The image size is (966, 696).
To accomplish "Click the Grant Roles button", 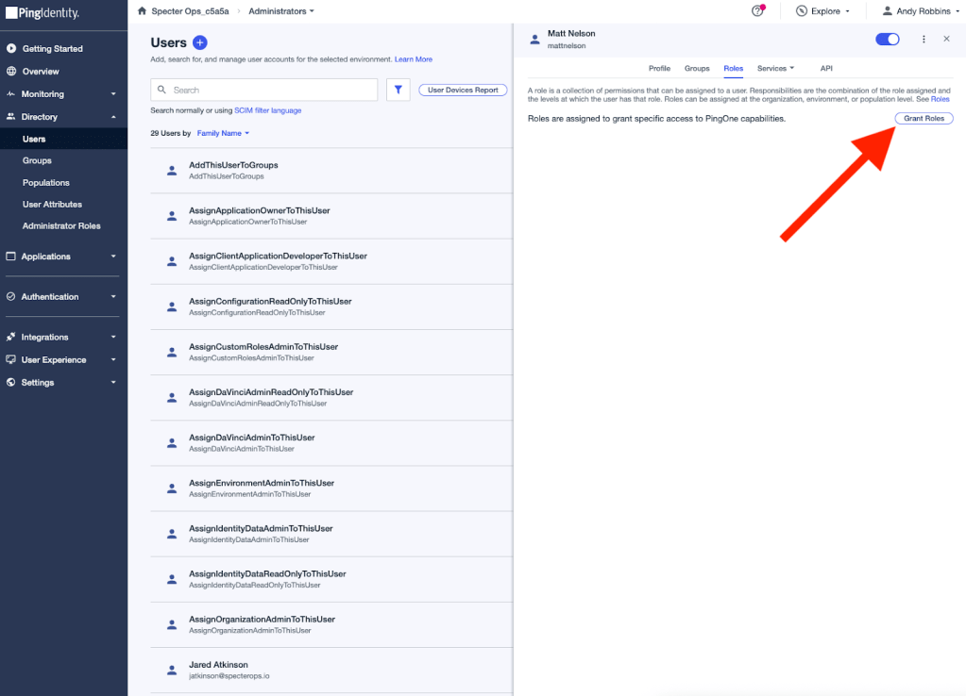I will [x=924, y=118].
